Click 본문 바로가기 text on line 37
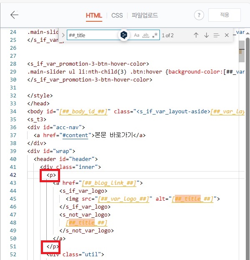Screen dimensions: 250x260 [x=114, y=135]
